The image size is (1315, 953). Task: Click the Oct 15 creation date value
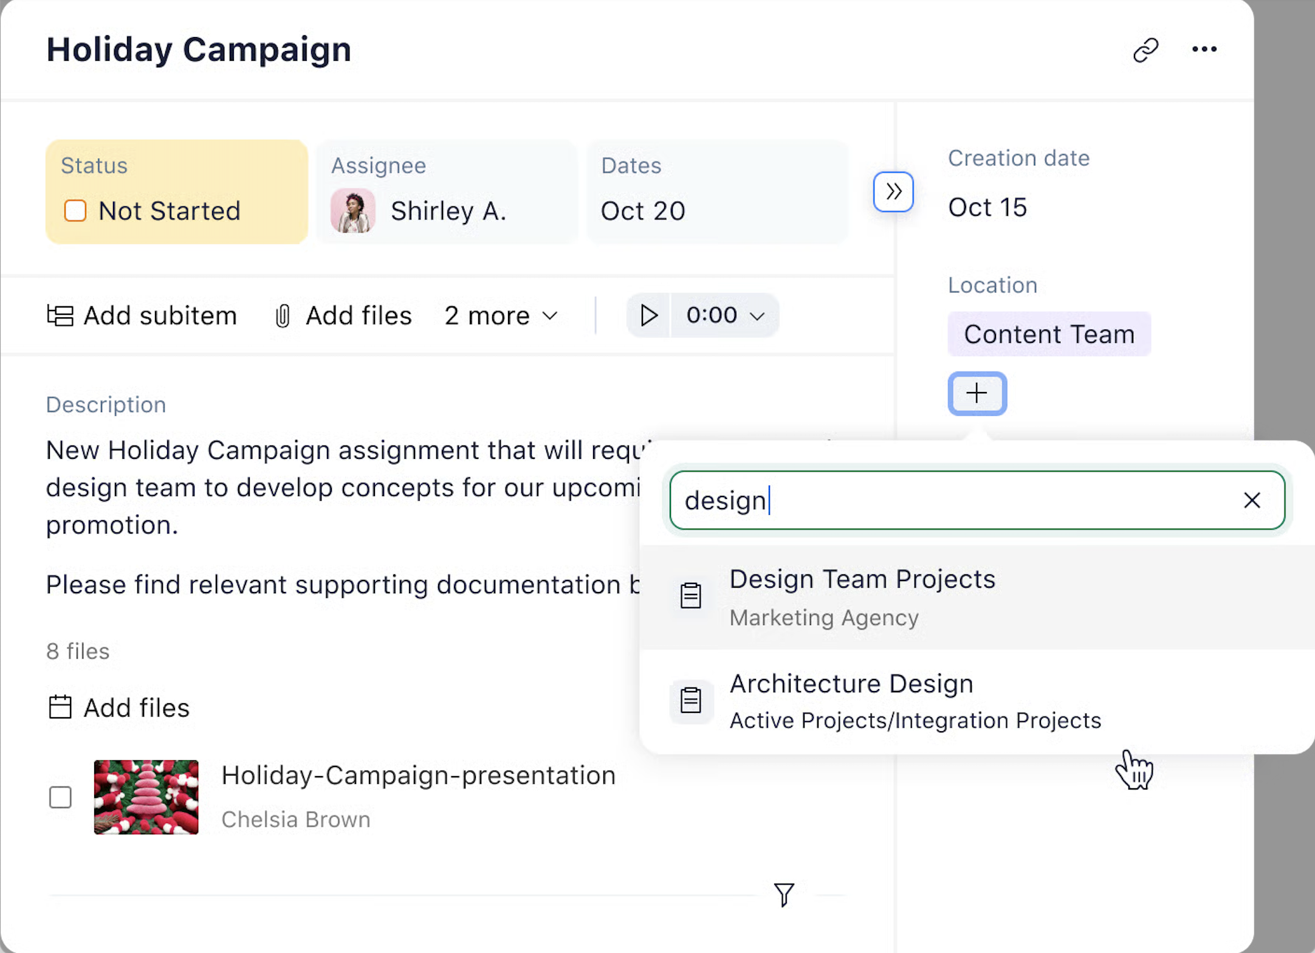[x=987, y=207]
